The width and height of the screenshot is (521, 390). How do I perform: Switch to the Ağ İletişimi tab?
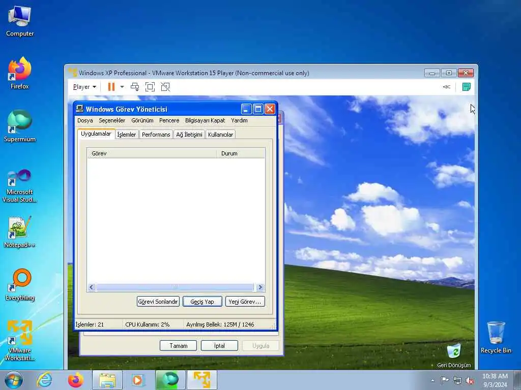click(189, 134)
